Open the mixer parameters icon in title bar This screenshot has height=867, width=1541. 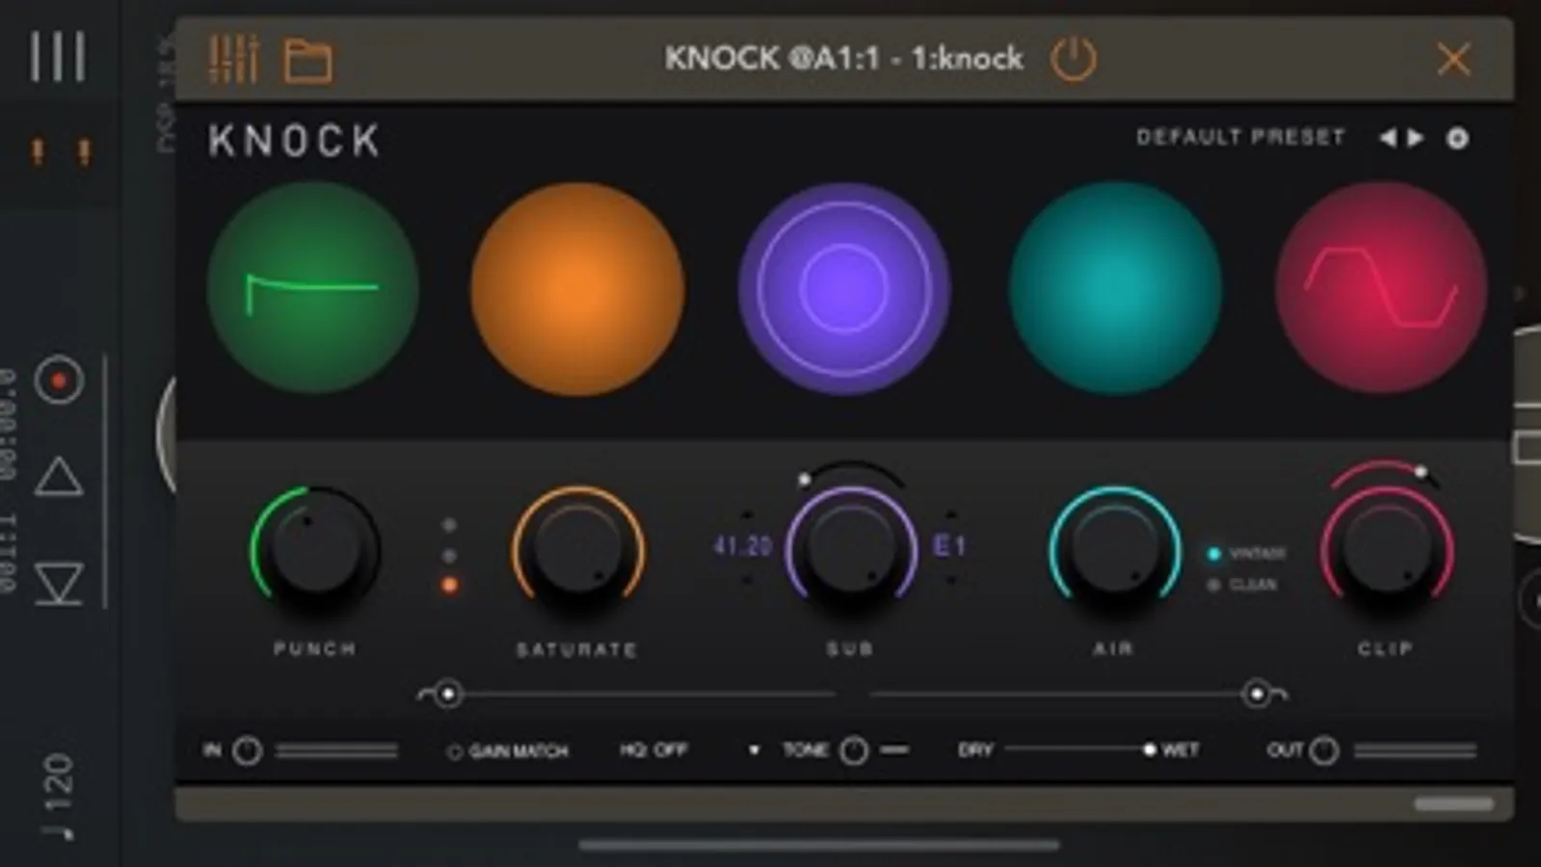click(233, 60)
